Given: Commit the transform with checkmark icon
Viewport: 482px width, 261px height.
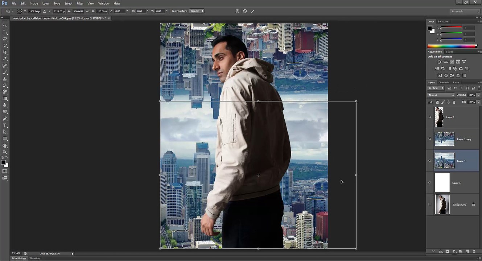Looking at the screenshot, I should [x=252, y=11].
